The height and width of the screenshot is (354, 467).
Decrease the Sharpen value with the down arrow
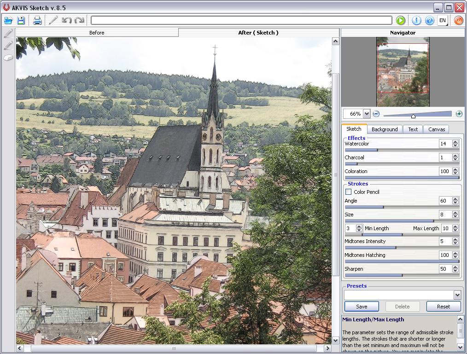pos(455,271)
